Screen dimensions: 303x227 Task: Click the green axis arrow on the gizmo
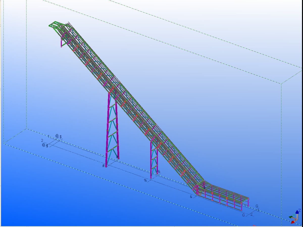(x=291, y=217)
